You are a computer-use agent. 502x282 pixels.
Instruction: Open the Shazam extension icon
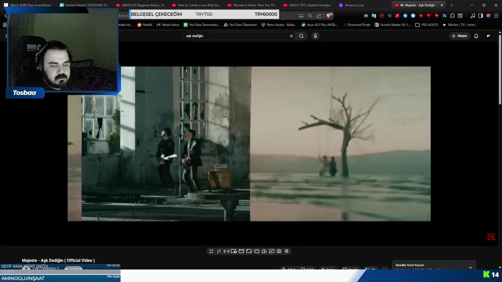pos(405,16)
